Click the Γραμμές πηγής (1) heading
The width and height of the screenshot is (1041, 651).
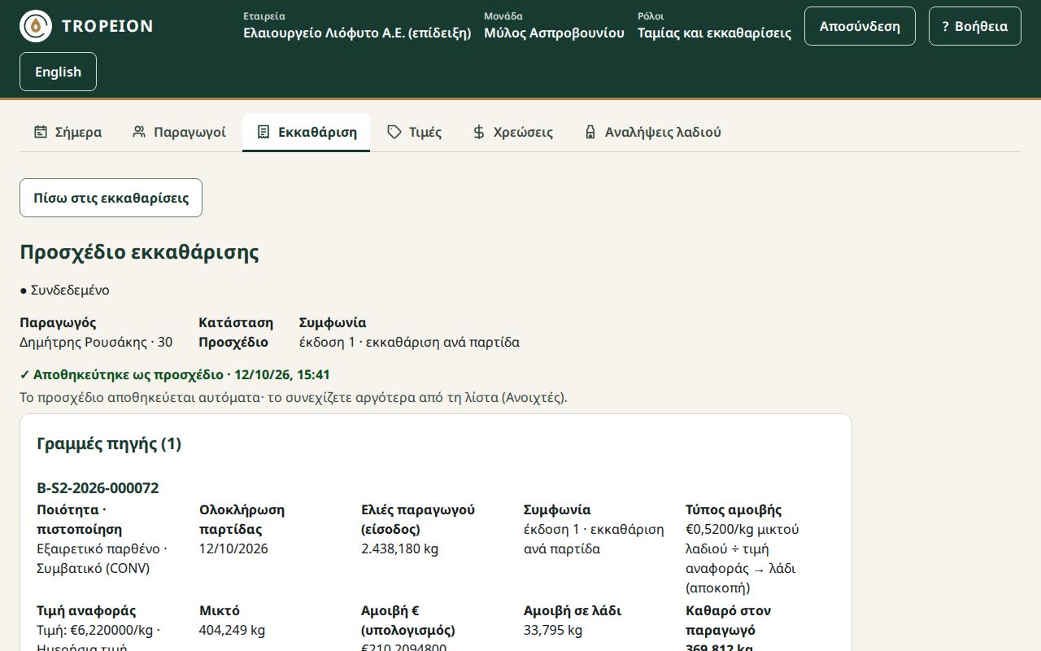click(109, 443)
